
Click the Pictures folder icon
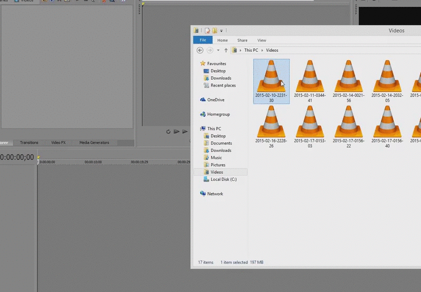point(206,164)
